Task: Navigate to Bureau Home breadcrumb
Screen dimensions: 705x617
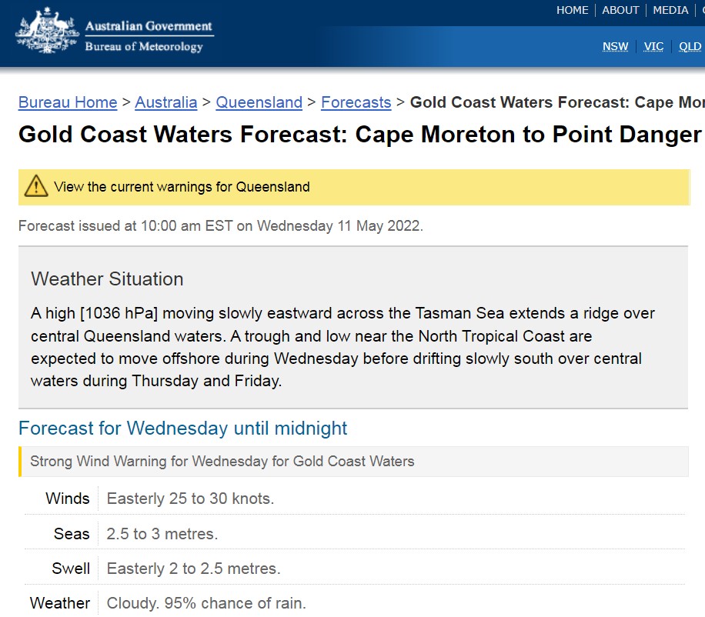Action: click(68, 102)
